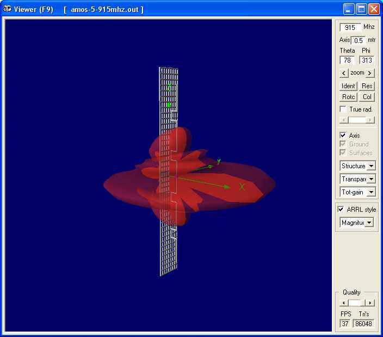Click the zoom out left arrow button
Viewport: 383px width, 337px height.
coord(344,73)
